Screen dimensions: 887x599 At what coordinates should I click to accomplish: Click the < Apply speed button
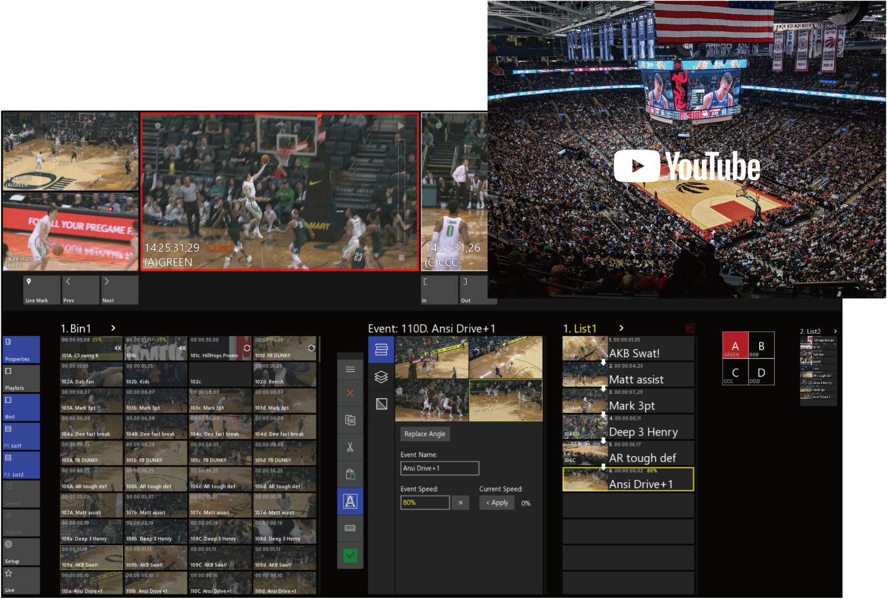[497, 503]
